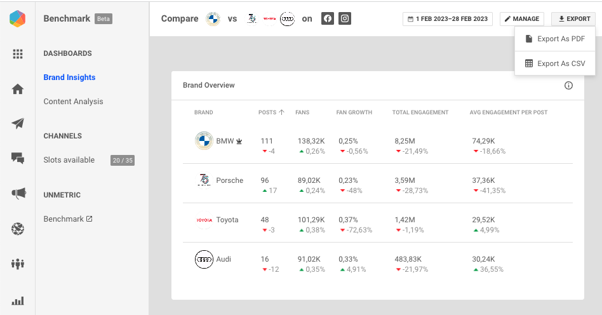Click the Export dropdown button
This screenshot has width=602, height=315.
click(573, 19)
